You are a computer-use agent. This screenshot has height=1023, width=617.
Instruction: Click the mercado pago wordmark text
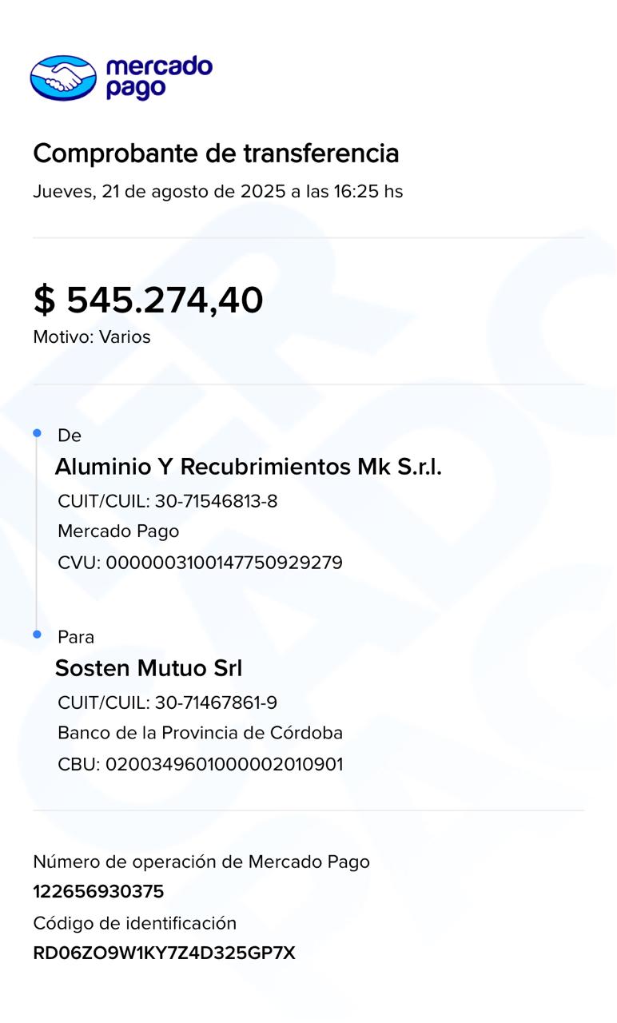pos(158,78)
